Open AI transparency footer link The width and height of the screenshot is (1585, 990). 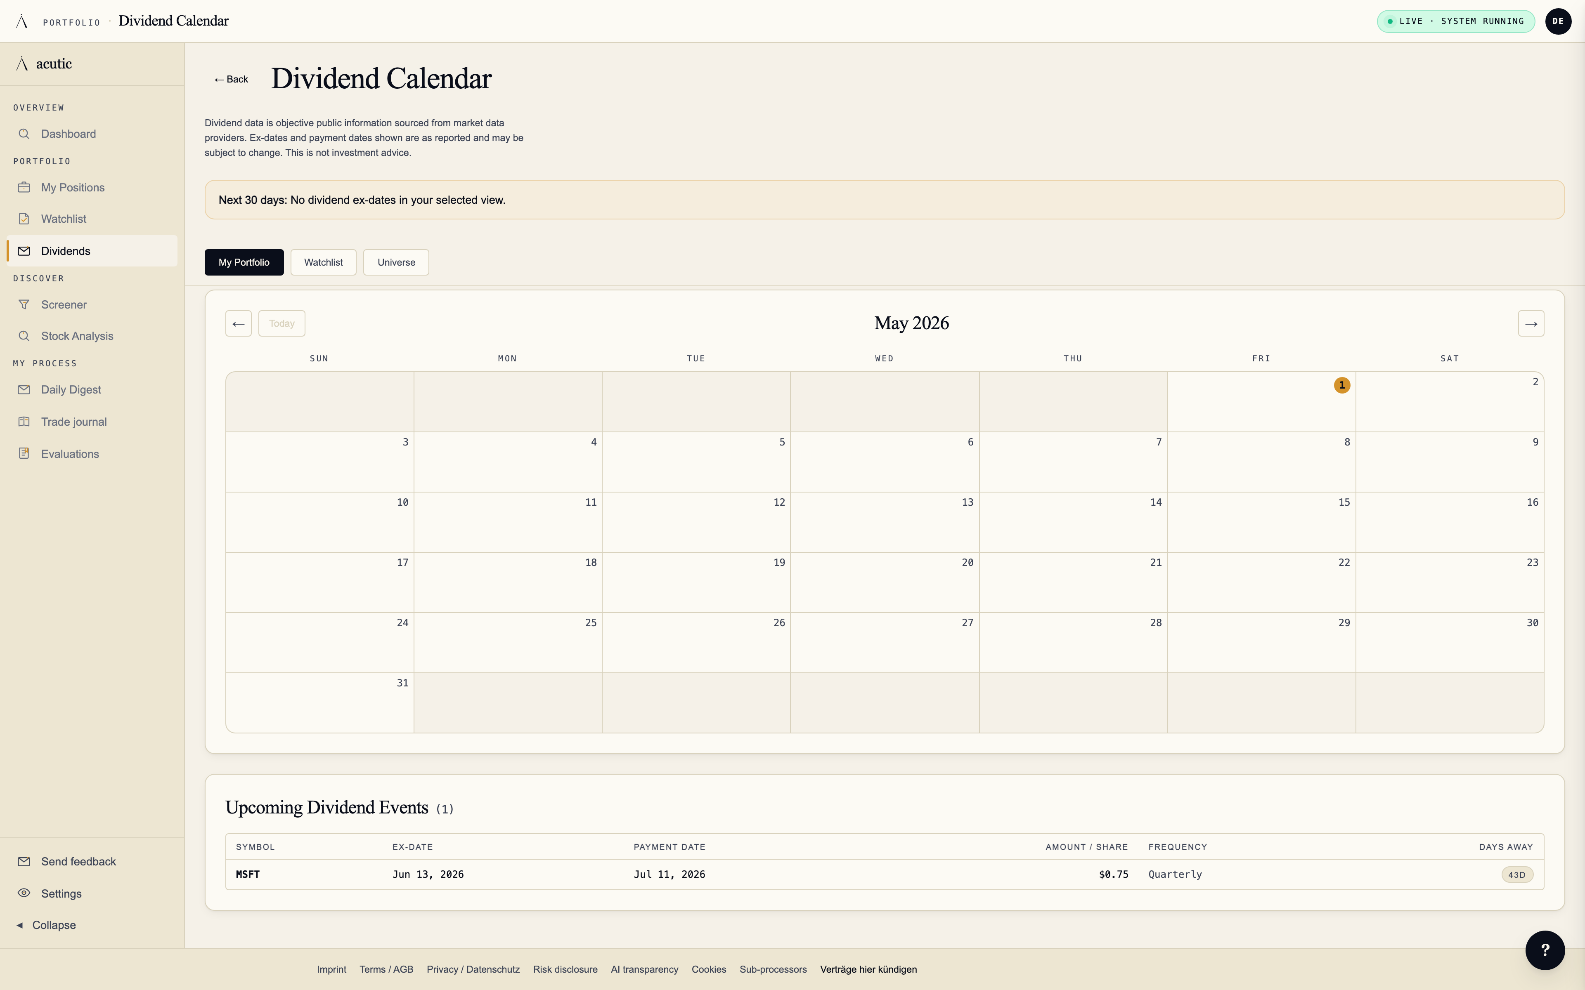tap(644, 969)
